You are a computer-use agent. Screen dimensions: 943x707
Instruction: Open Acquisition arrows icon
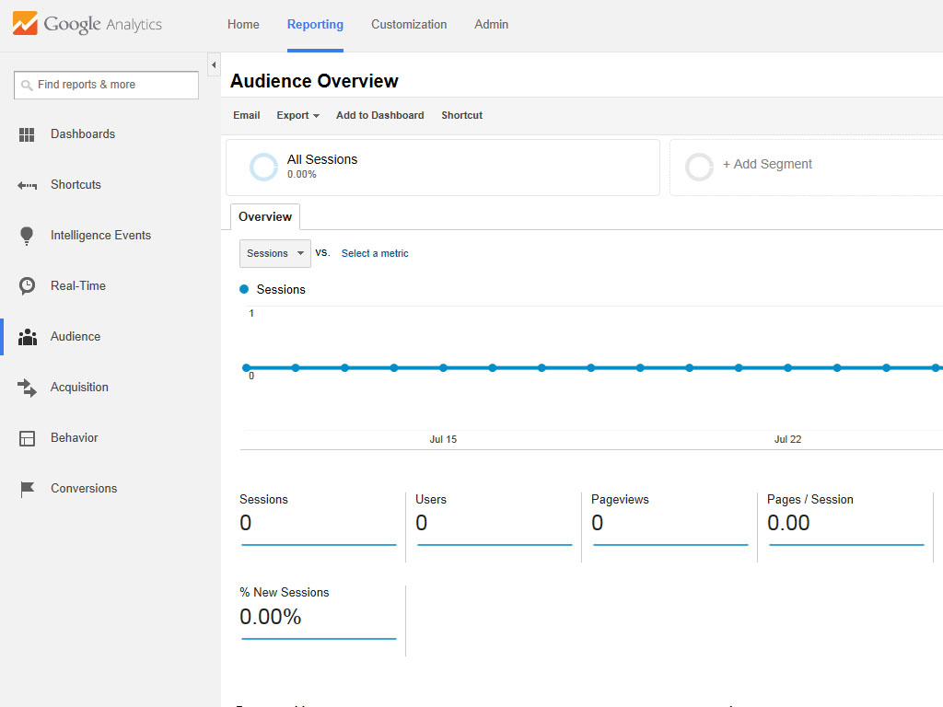27,388
